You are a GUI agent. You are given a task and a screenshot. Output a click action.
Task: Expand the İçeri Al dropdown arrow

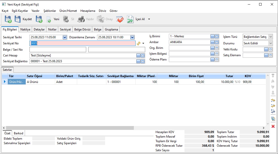click(149, 19)
